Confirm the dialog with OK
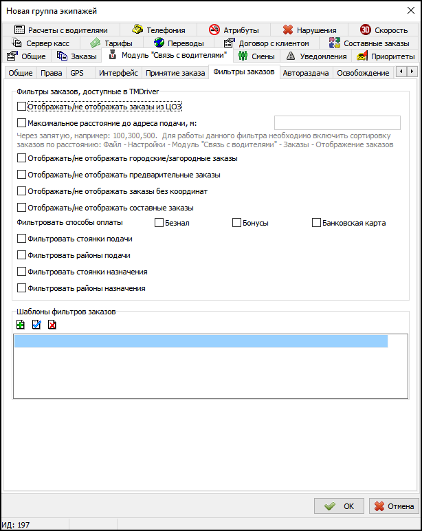The height and width of the screenshot is (531, 422). point(339,506)
